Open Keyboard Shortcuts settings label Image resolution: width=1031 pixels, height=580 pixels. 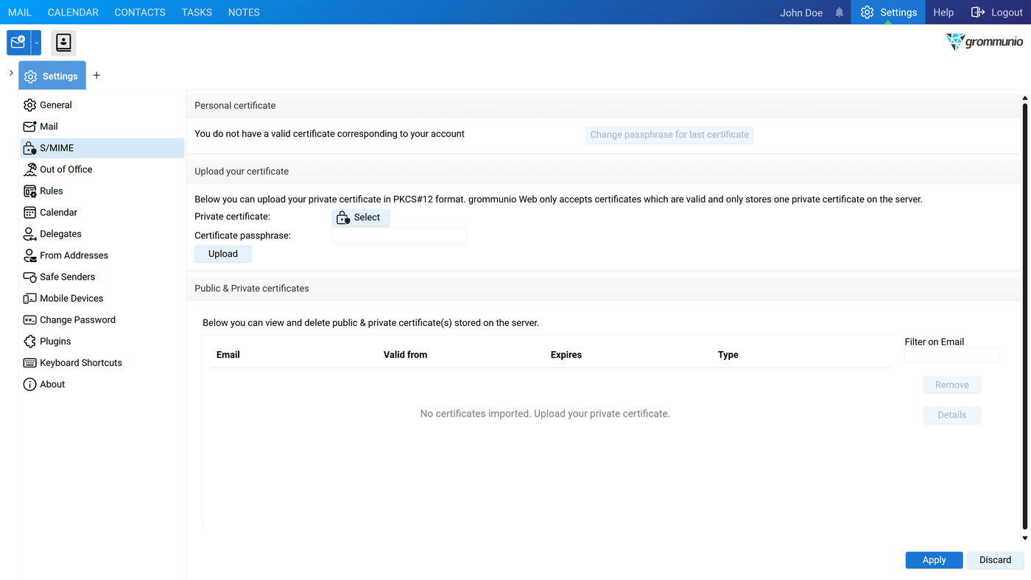(81, 363)
